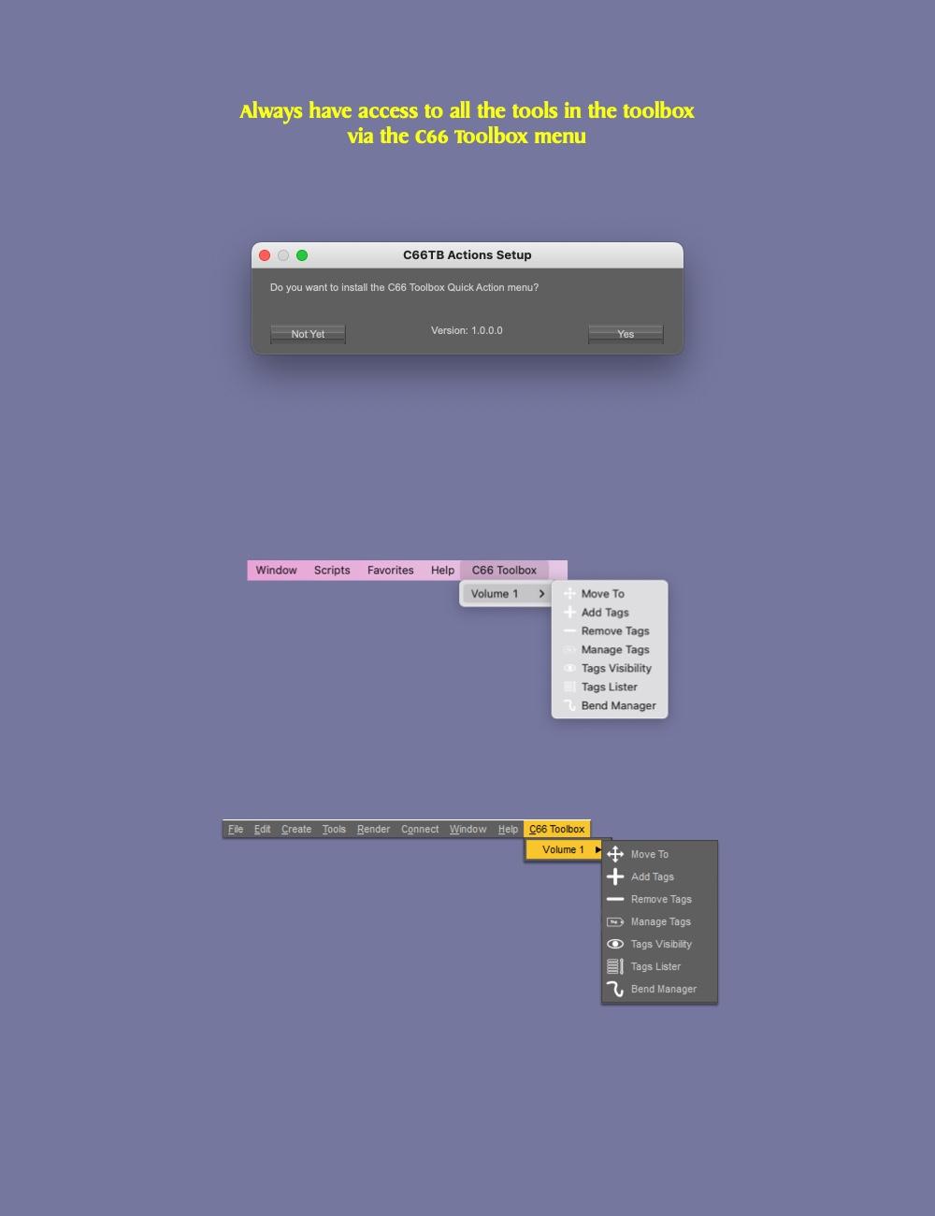Click the Tags Visibility eye icon in dark menu
Viewport: 935px width, 1216px height.
point(615,944)
